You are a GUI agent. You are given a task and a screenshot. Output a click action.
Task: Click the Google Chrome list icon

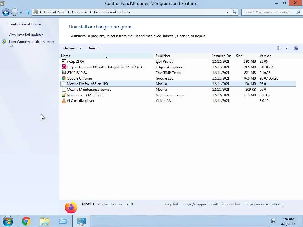[x=64, y=78]
